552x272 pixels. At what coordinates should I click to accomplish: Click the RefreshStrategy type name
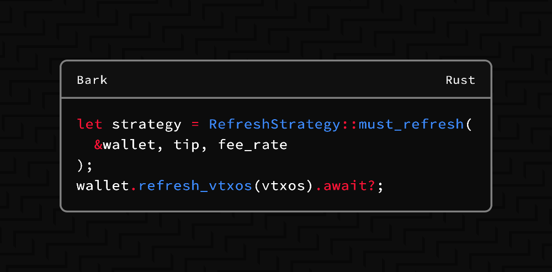274,124
